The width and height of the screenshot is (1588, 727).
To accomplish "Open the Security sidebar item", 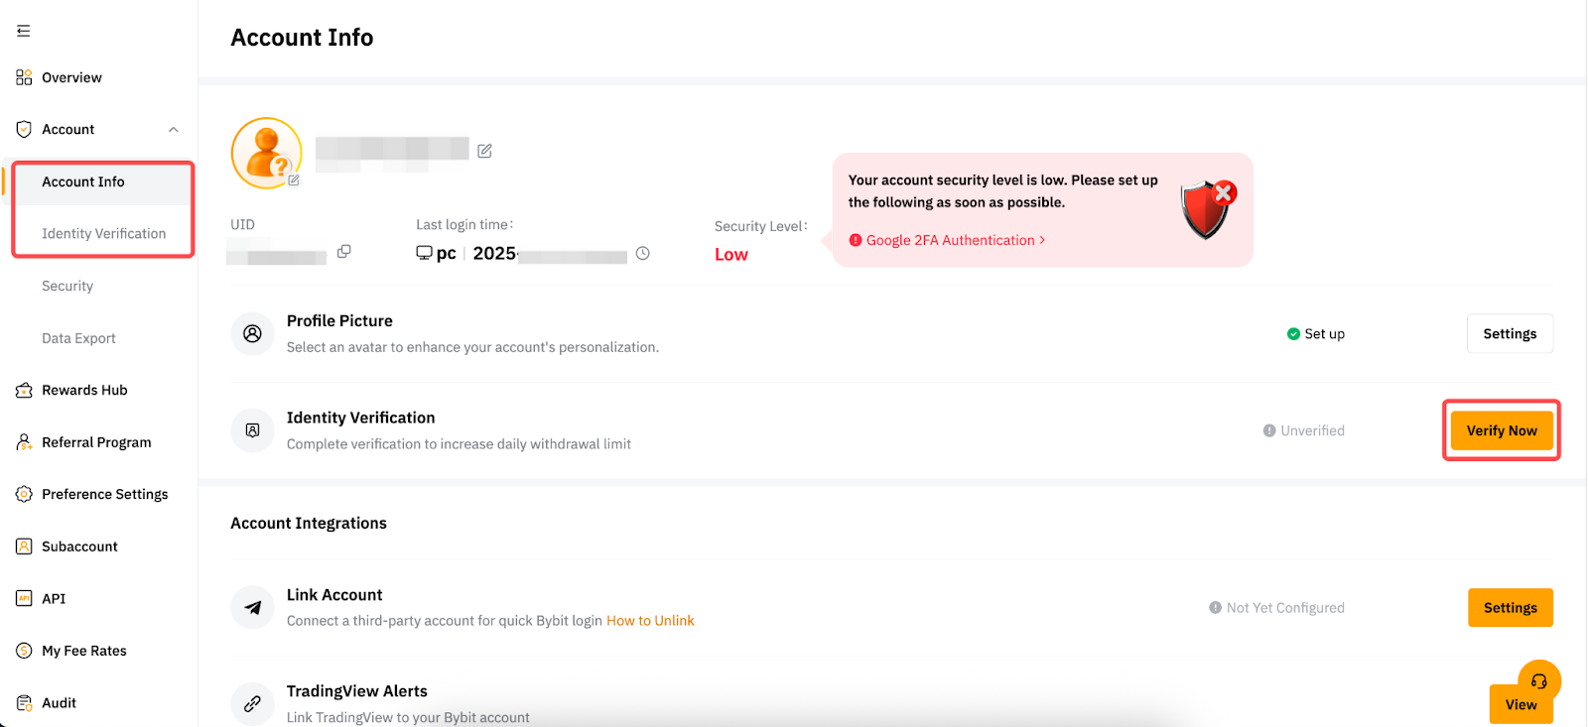I will 67,286.
